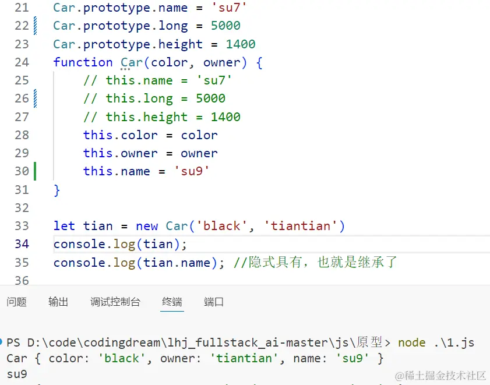Screen dimensions: 490x385
Task: Click line number 30 in gutter
Action: (22, 171)
